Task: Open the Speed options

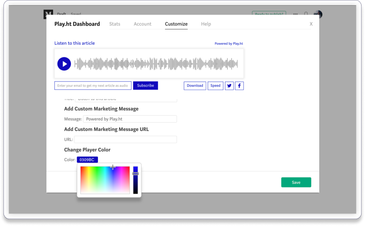Action: 215,86
